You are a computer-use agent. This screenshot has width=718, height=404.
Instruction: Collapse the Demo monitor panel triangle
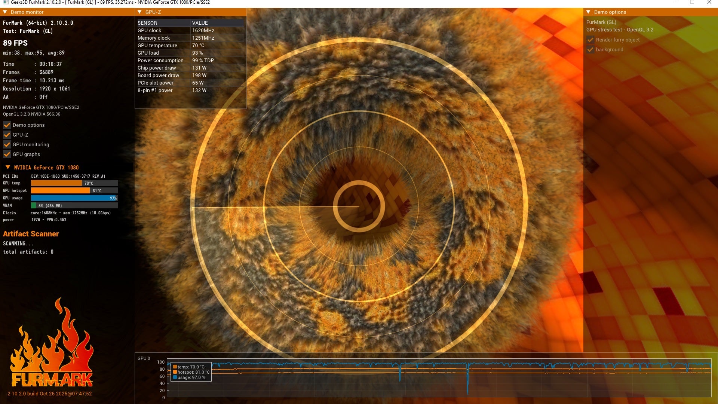point(5,12)
